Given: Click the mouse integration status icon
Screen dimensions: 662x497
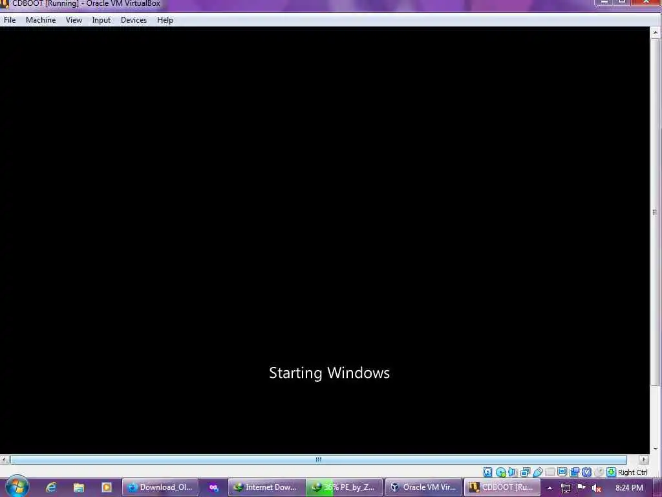Looking at the screenshot, I should 599,472.
